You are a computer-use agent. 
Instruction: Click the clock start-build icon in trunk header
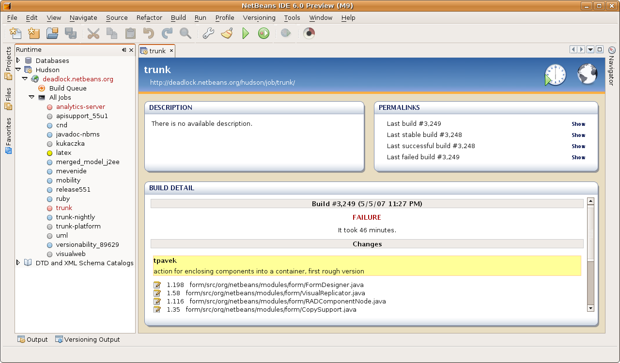click(555, 75)
